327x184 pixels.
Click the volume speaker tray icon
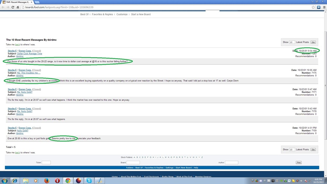[x=301, y=181]
